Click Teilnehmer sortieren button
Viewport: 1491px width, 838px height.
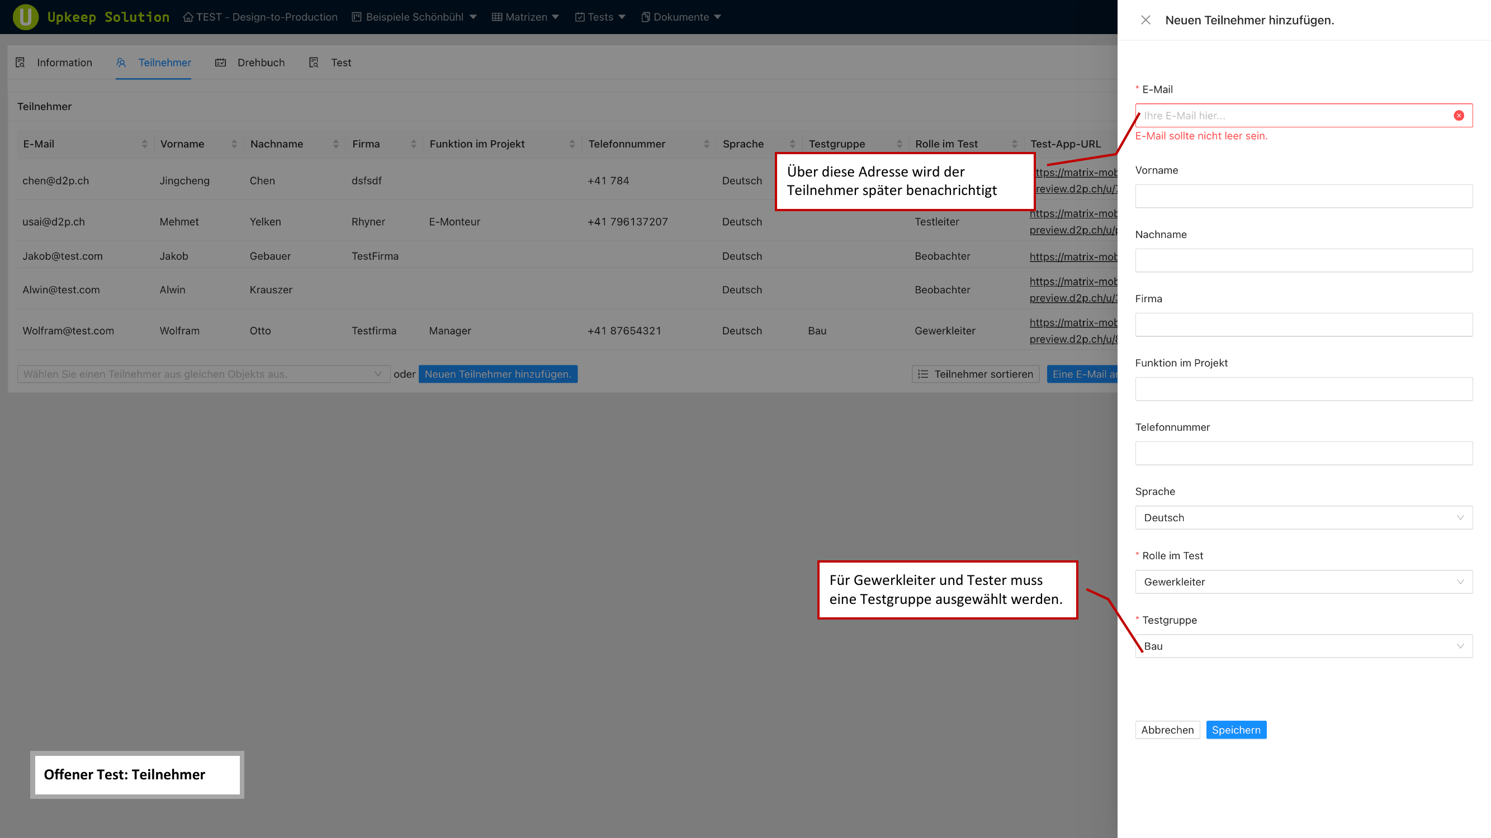pyautogui.click(x=976, y=374)
